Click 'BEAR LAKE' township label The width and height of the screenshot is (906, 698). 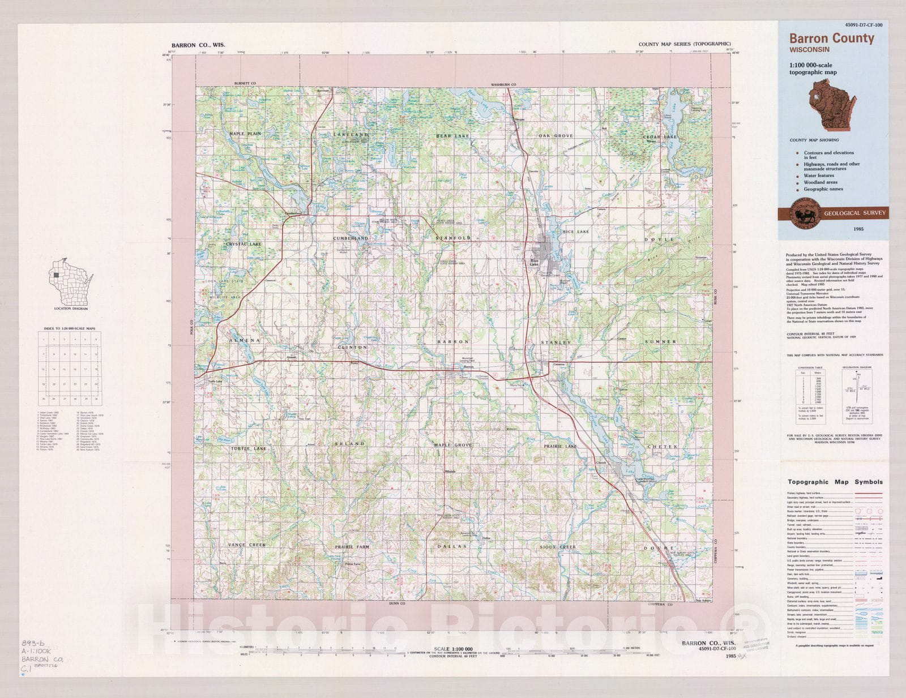452,136
